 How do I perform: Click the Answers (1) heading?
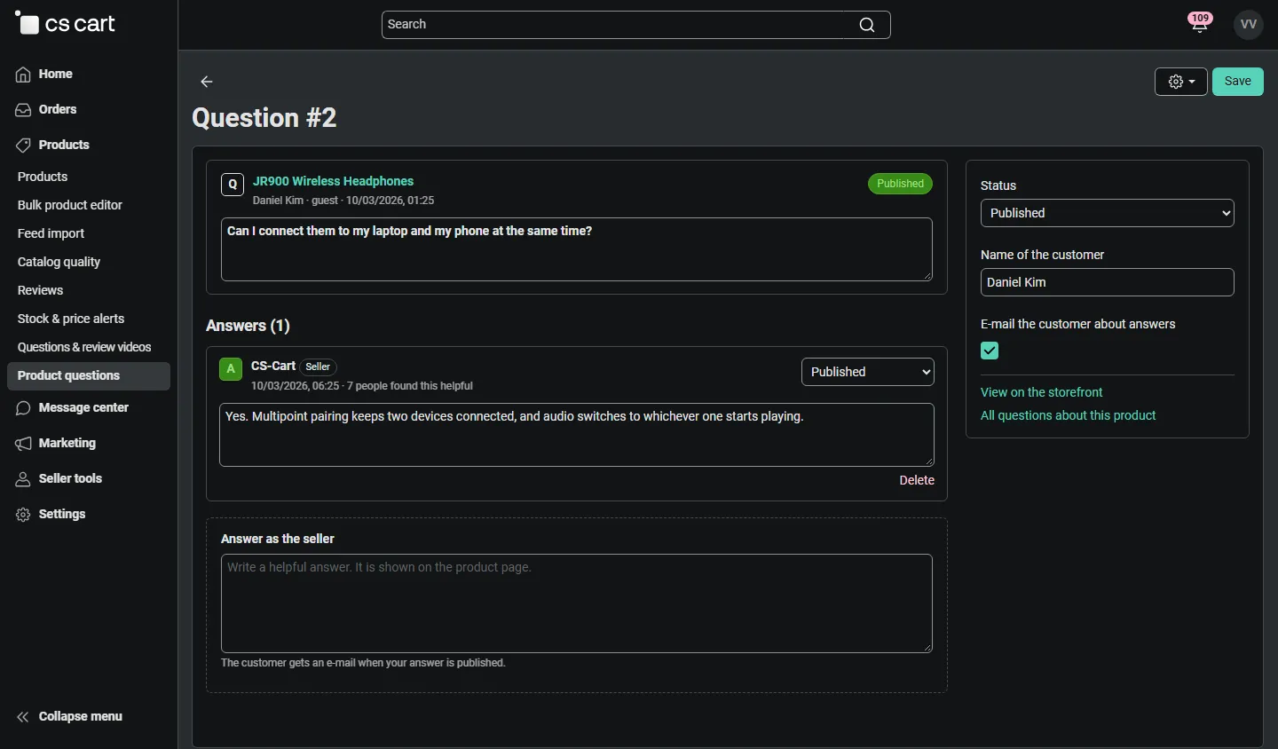[x=248, y=326]
